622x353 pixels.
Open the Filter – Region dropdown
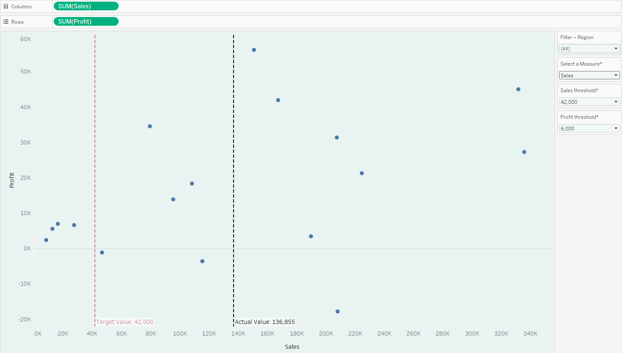(x=590, y=49)
